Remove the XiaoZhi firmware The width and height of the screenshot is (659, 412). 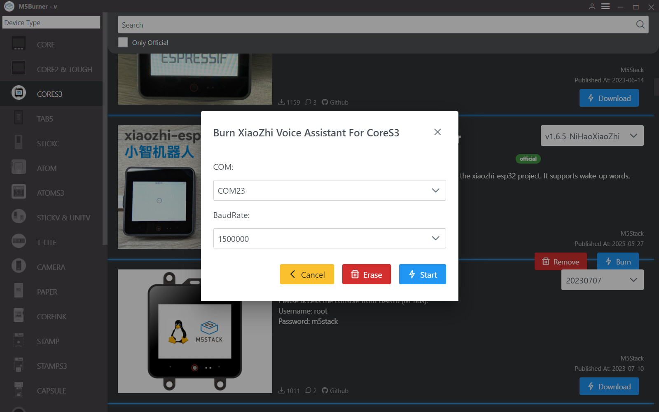coord(561,262)
